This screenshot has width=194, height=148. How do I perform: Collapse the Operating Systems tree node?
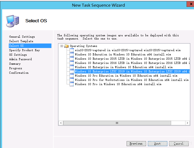click(x=62, y=46)
